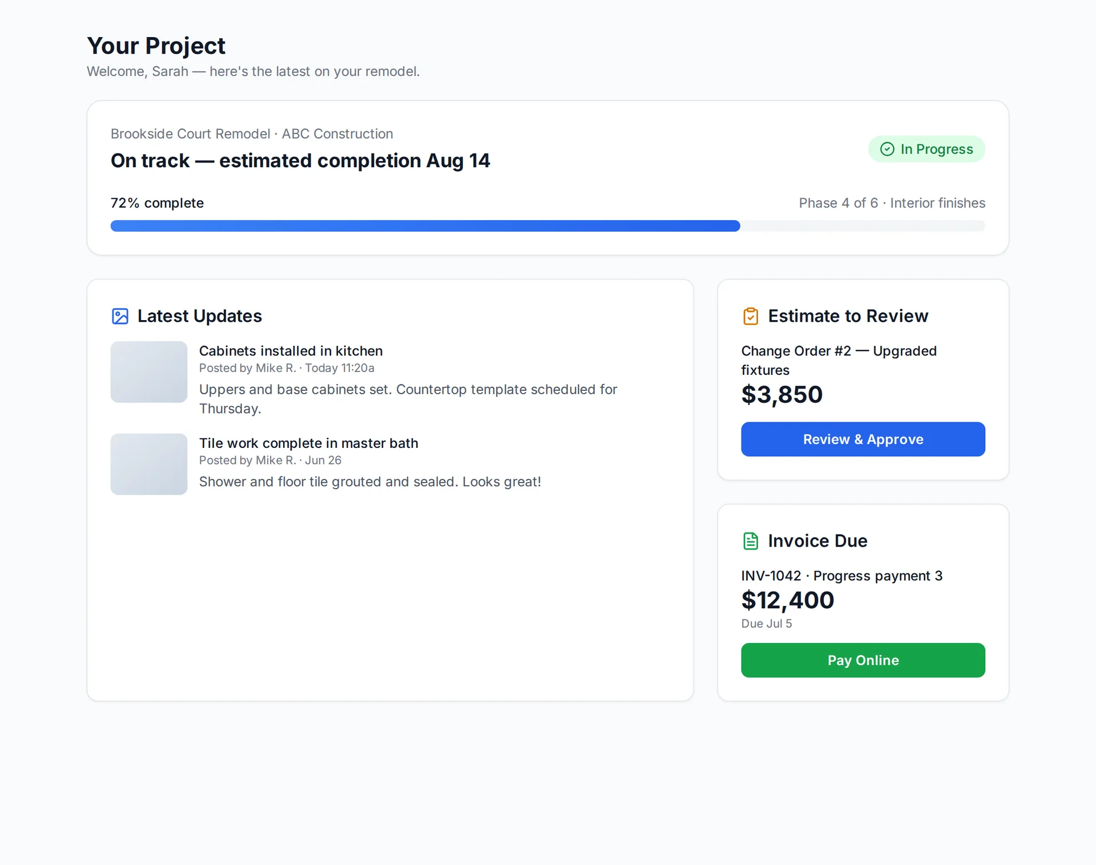Select the 'Tile work complete in master bath' title
Viewport: 1096px width, 865px height.
pyautogui.click(x=308, y=443)
